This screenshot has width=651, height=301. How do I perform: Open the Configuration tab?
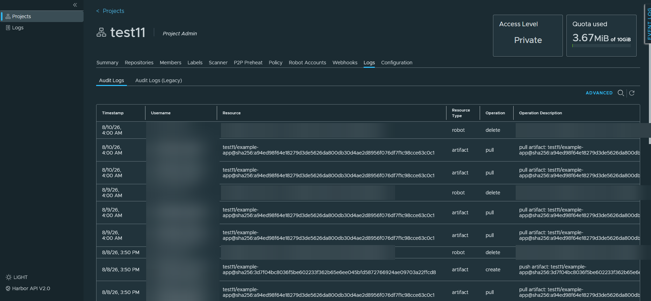396,63
